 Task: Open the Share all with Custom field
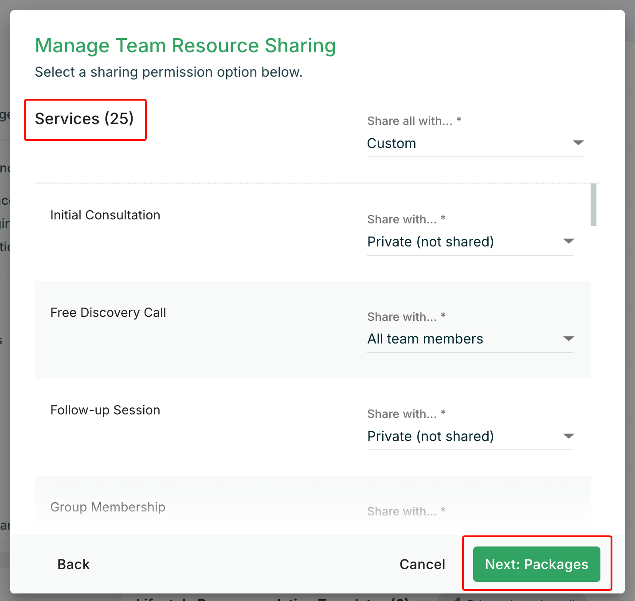tap(466, 143)
